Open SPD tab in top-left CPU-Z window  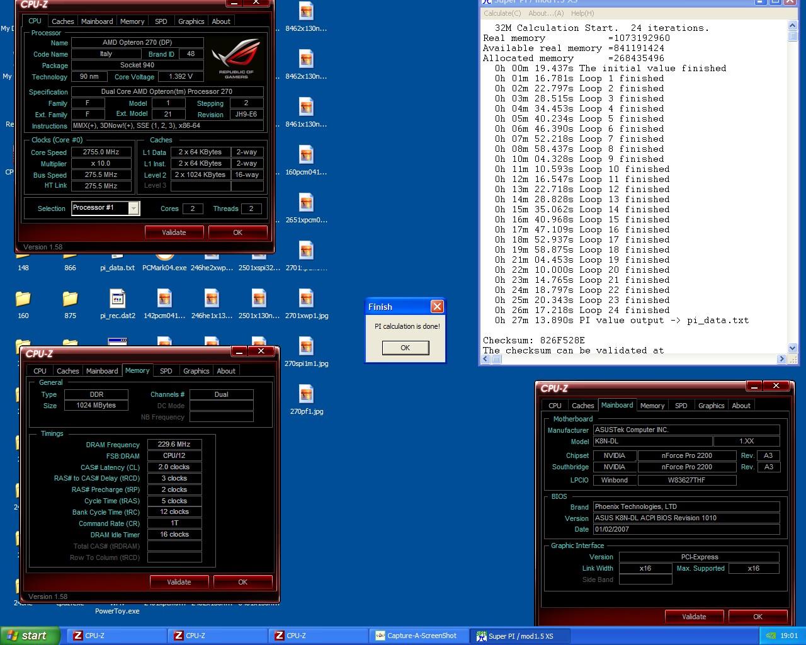coord(161,21)
